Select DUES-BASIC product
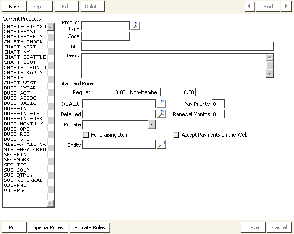The width and height of the screenshot is (294, 234). point(25,103)
